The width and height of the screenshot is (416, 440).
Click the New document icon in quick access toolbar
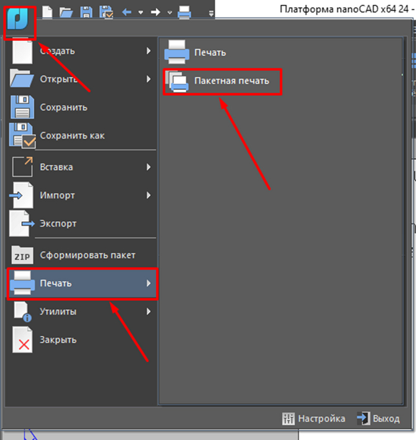[47, 12]
